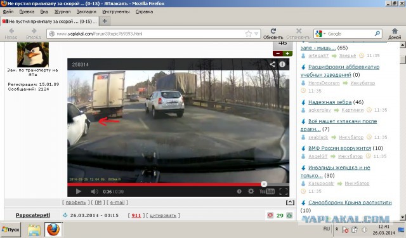This screenshot has width=406, height=238.
Task: Click the red minus vote button
Action: pos(278,53)
